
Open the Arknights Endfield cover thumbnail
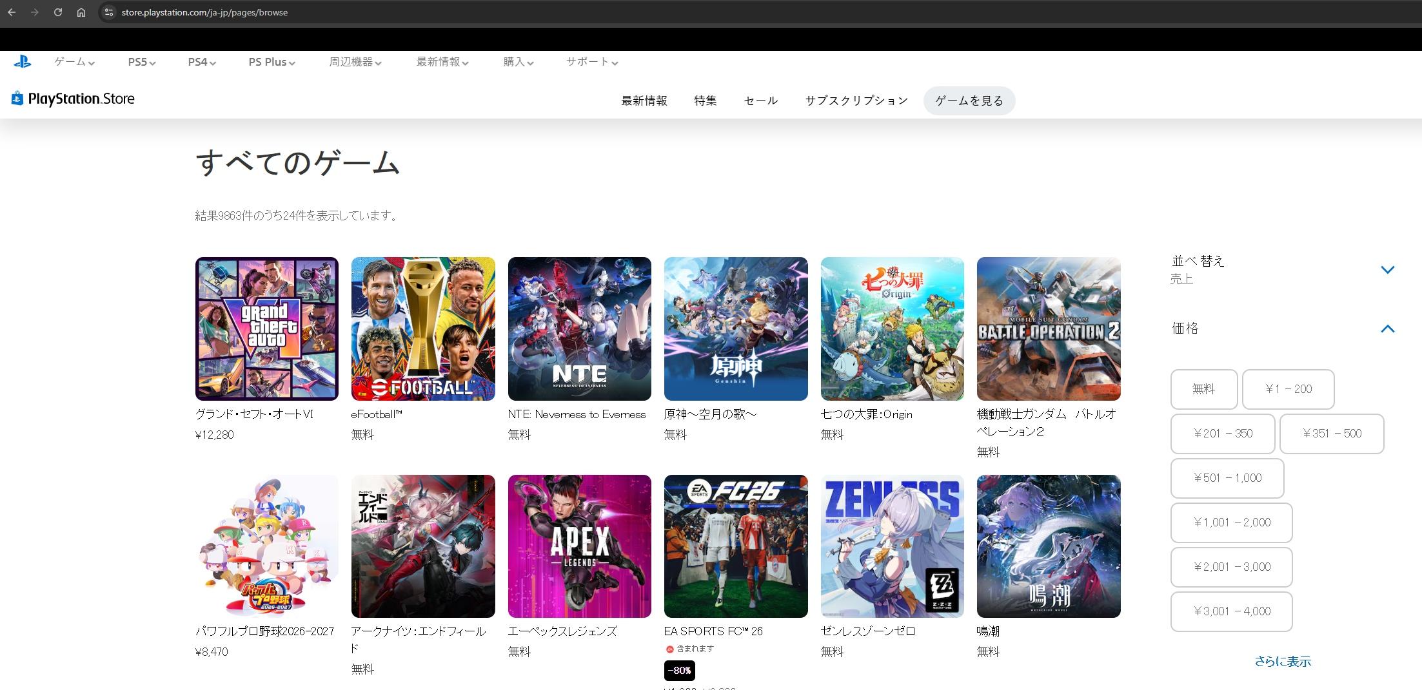423,546
